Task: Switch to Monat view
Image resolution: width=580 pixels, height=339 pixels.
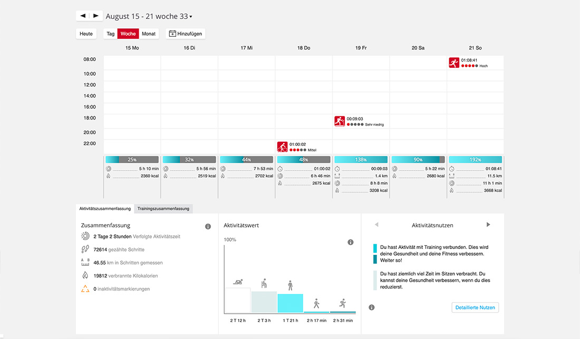Action: (149, 34)
